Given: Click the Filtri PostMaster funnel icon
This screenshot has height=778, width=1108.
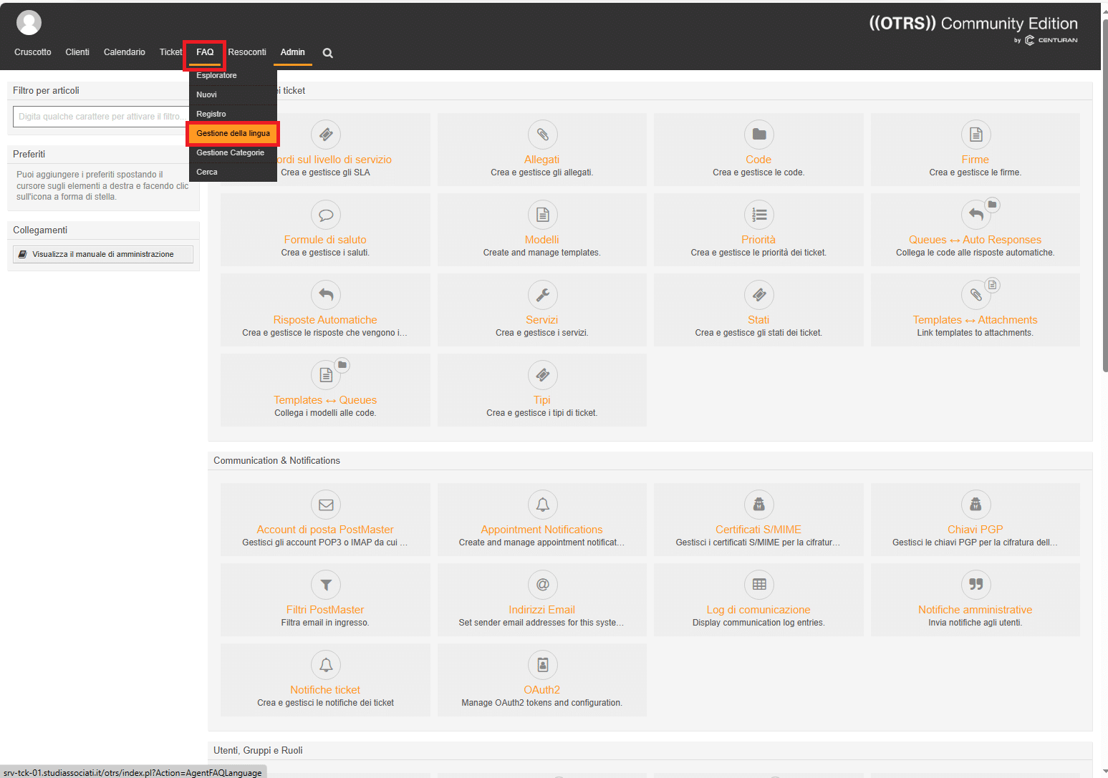Looking at the screenshot, I should click(x=326, y=585).
